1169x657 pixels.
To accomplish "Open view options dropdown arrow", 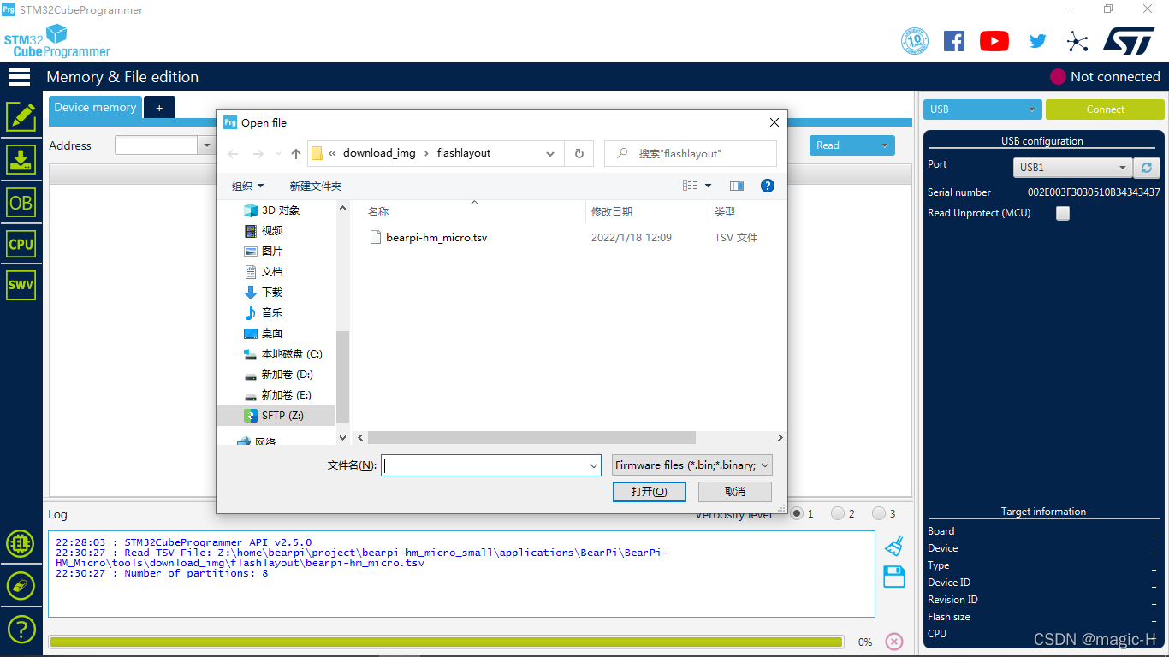I will 709,186.
